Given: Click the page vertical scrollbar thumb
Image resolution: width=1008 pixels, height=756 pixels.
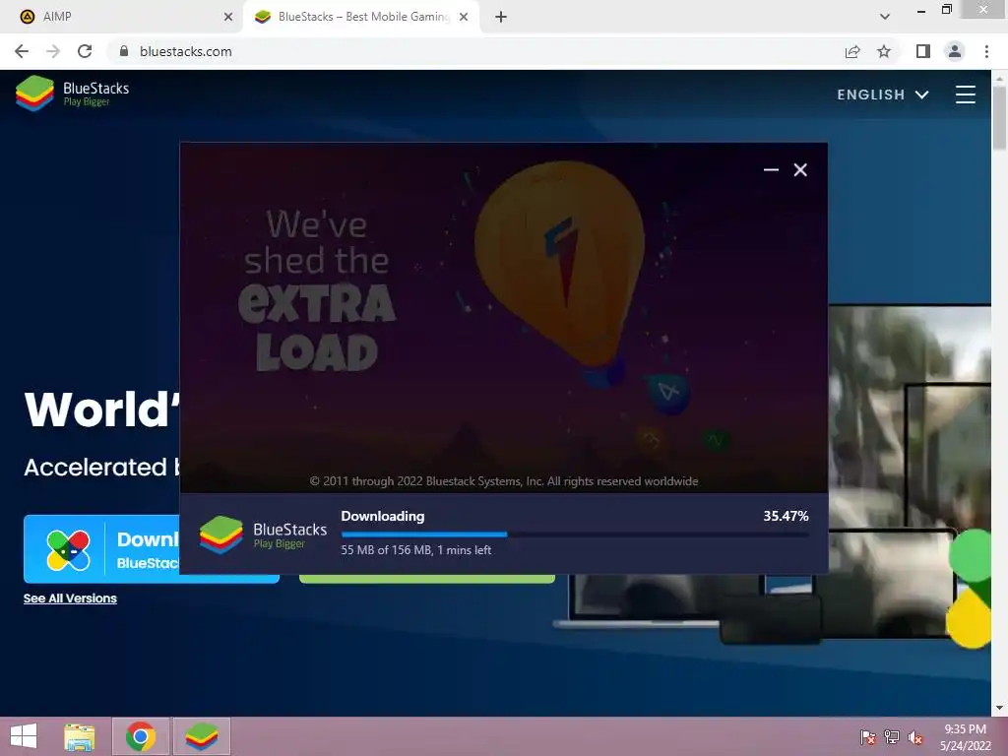Looking at the screenshot, I should (999, 118).
